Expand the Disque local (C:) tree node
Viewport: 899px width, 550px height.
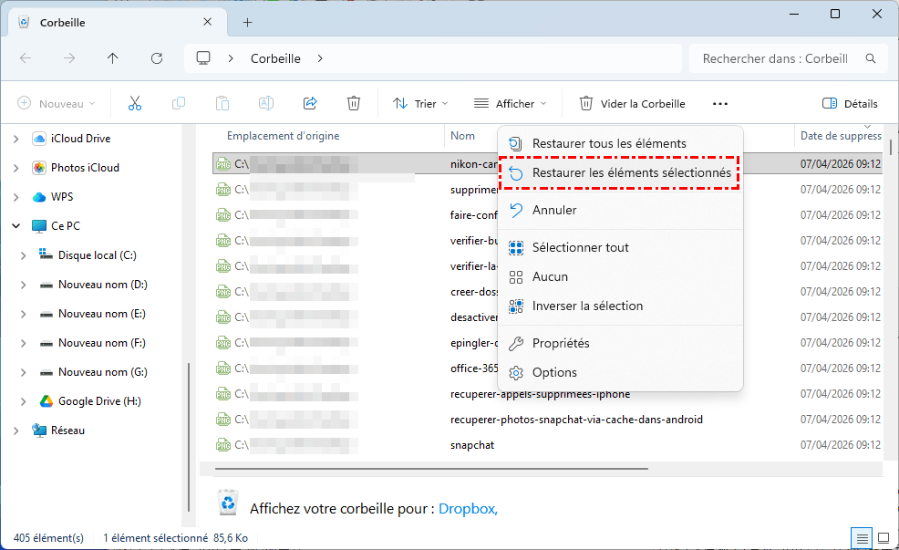pos(22,255)
